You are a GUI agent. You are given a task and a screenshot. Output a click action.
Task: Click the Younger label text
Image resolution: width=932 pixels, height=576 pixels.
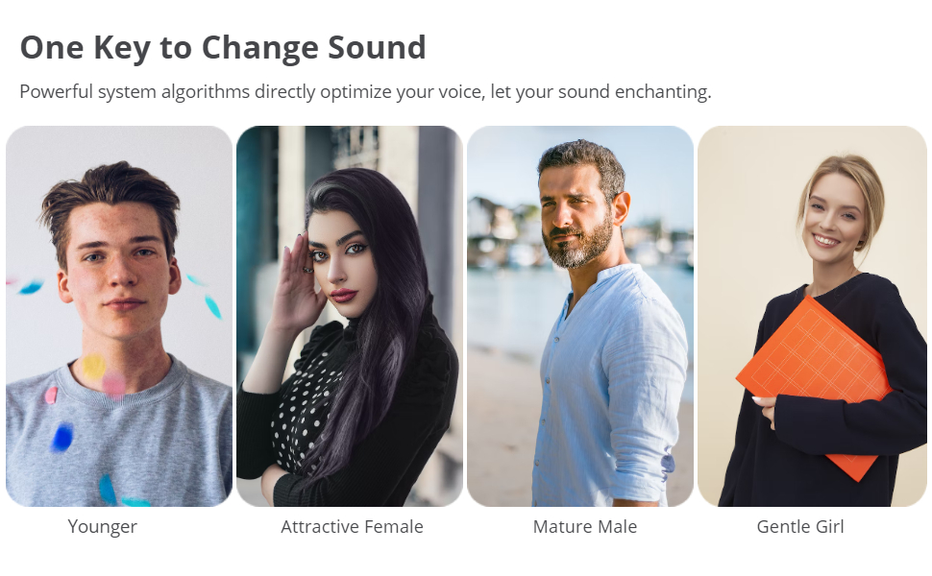click(x=103, y=527)
